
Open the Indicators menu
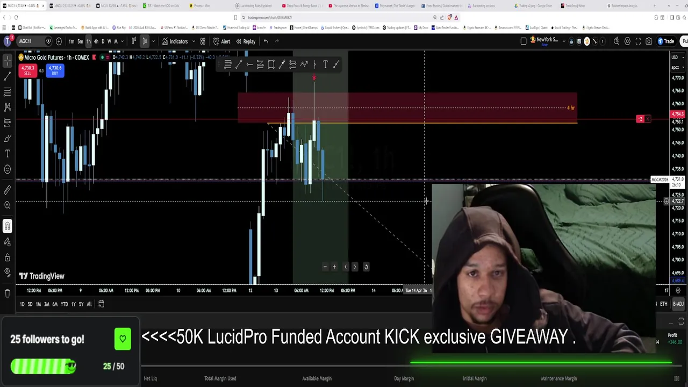(175, 41)
